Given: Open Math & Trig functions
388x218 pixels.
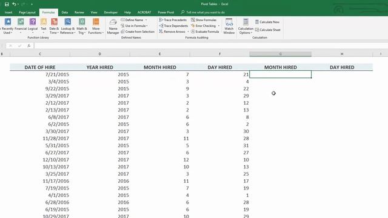Looking at the screenshot, I should point(82,26).
